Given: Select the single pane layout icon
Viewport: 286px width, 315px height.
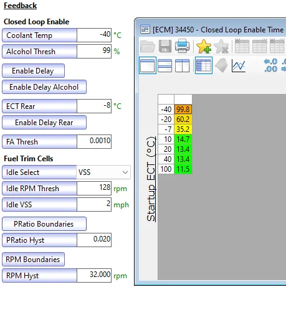Looking at the screenshot, I should (148, 65).
